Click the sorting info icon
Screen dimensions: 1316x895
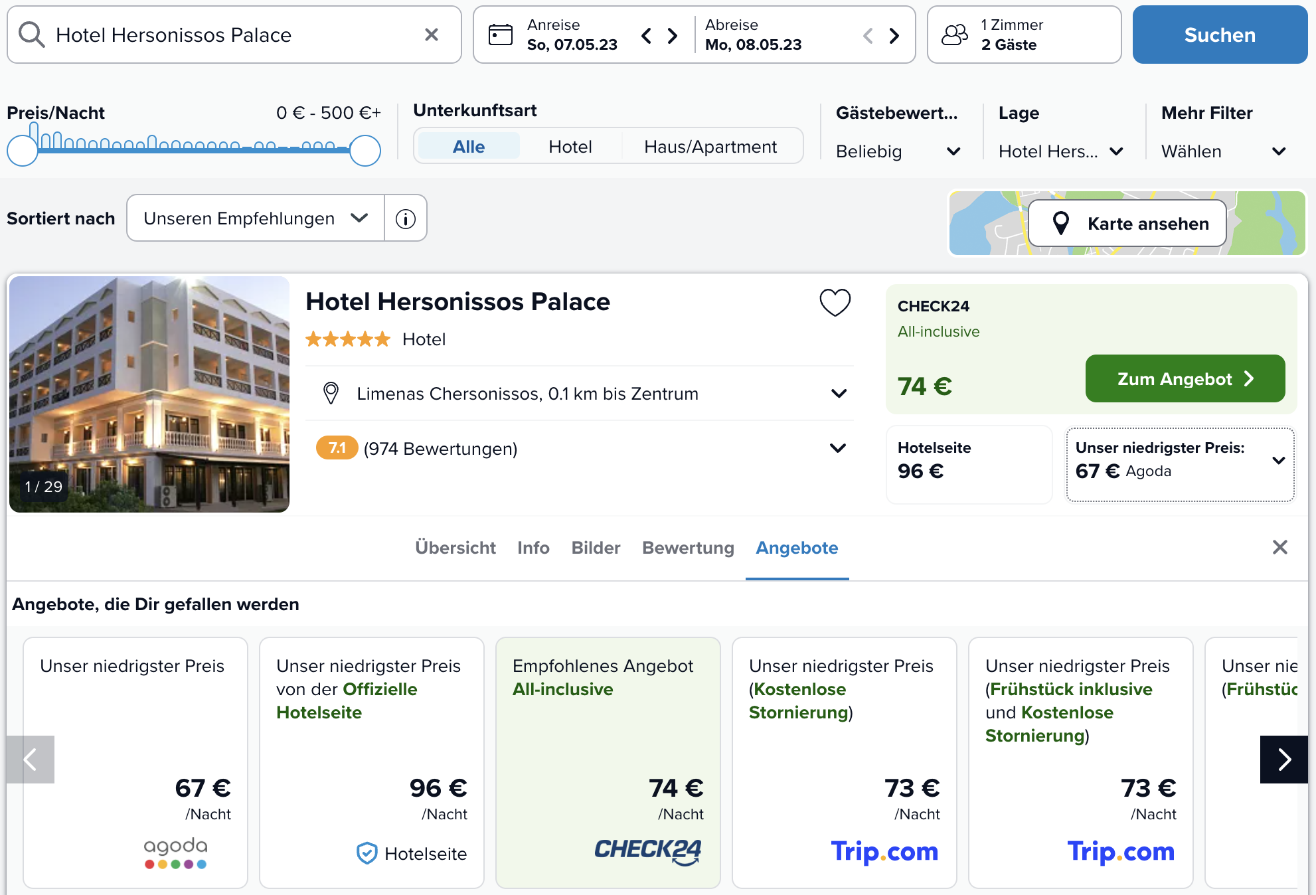point(406,218)
